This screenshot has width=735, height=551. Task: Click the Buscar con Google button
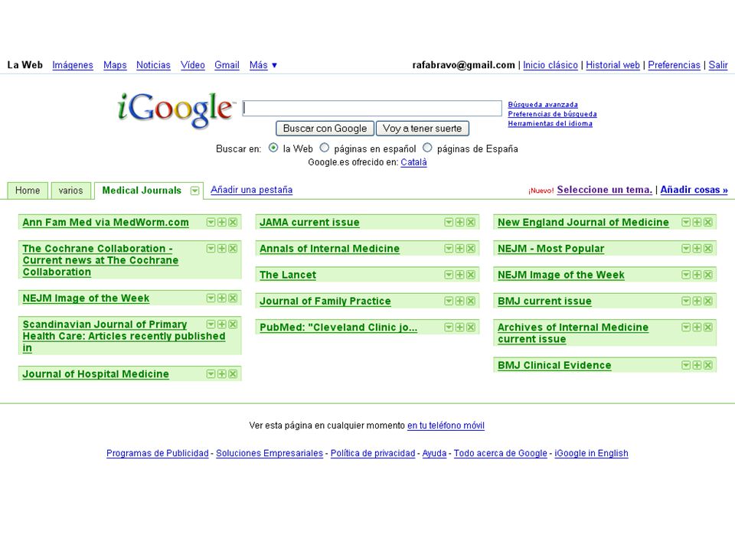pyautogui.click(x=325, y=129)
